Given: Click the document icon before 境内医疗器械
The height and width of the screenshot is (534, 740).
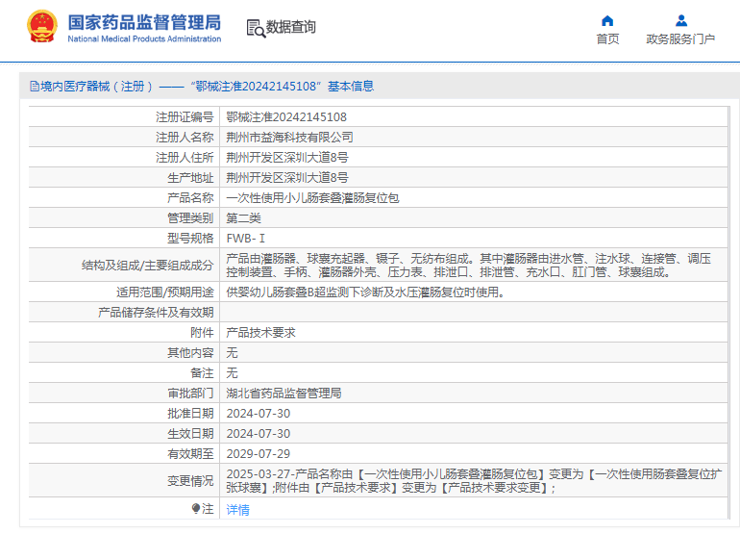Looking at the screenshot, I should (34, 86).
